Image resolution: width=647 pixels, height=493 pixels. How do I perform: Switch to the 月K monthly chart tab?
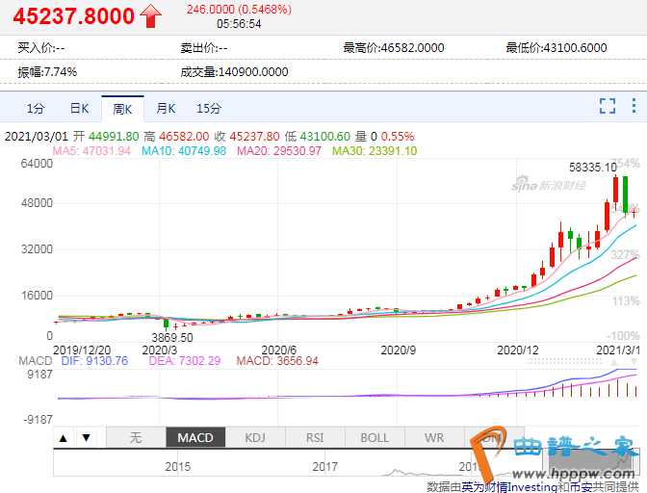(x=166, y=109)
